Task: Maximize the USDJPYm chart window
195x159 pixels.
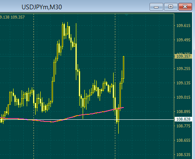Action: pyautogui.click(x=171, y=7)
